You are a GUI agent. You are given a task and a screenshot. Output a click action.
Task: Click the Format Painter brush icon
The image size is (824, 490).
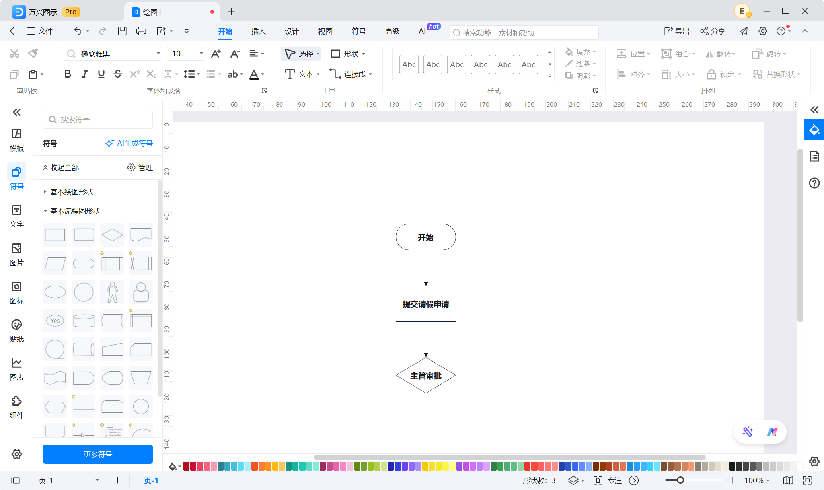[x=33, y=53]
